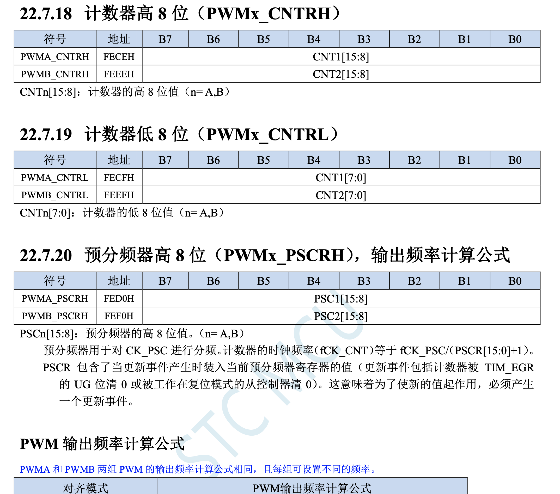This screenshot has height=494, width=560.
Task: Select B0 header in the PWMx_PSCRH table
Action: [x=515, y=281]
